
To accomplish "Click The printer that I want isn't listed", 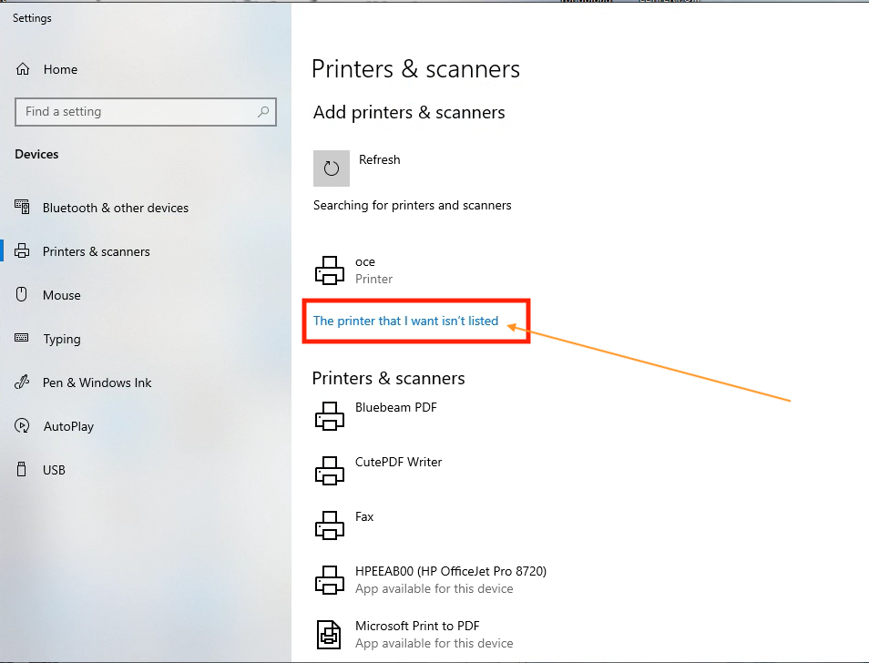I will (405, 321).
